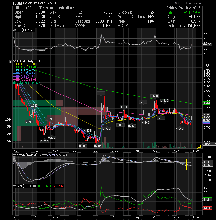Image resolution: width=216 pixels, height=220 pixels.
Task: Click the 1.370 price label
Action: [x=143, y=102]
